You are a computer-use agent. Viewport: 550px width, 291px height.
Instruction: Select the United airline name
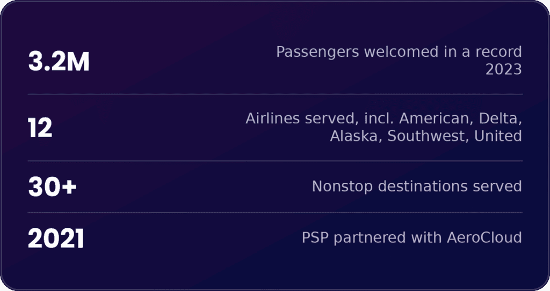pyautogui.click(x=498, y=136)
